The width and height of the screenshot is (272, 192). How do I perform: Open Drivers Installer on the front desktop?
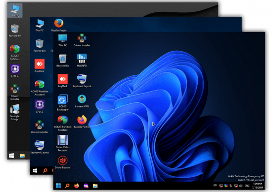(82, 40)
